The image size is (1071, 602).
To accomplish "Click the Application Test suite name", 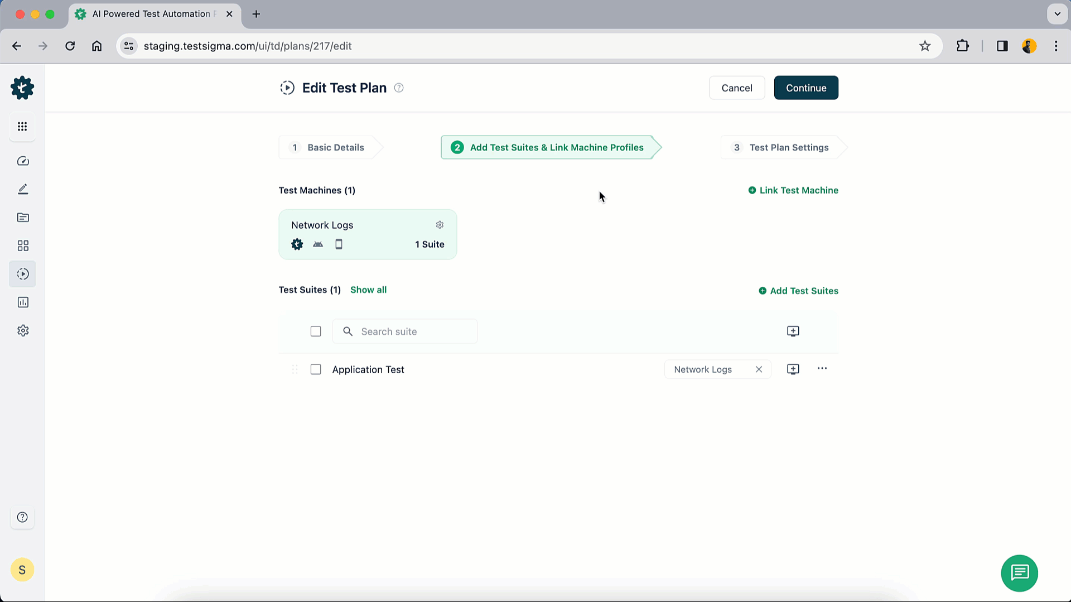I will point(368,369).
